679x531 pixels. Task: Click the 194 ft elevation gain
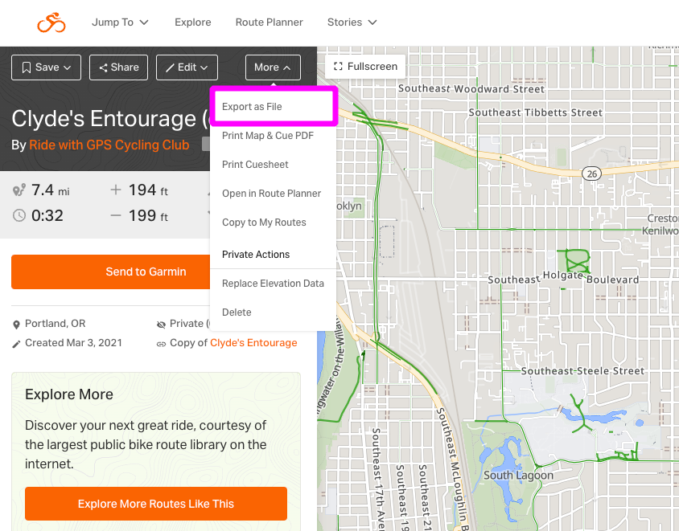click(148, 190)
